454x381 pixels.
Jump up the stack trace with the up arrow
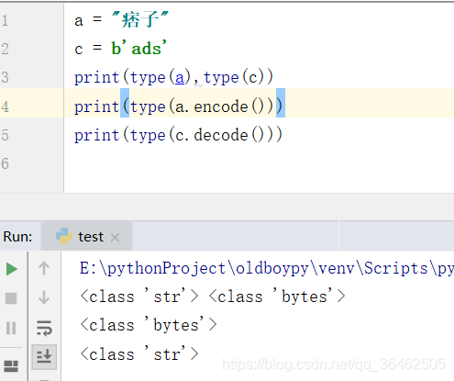[x=44, y=268]
